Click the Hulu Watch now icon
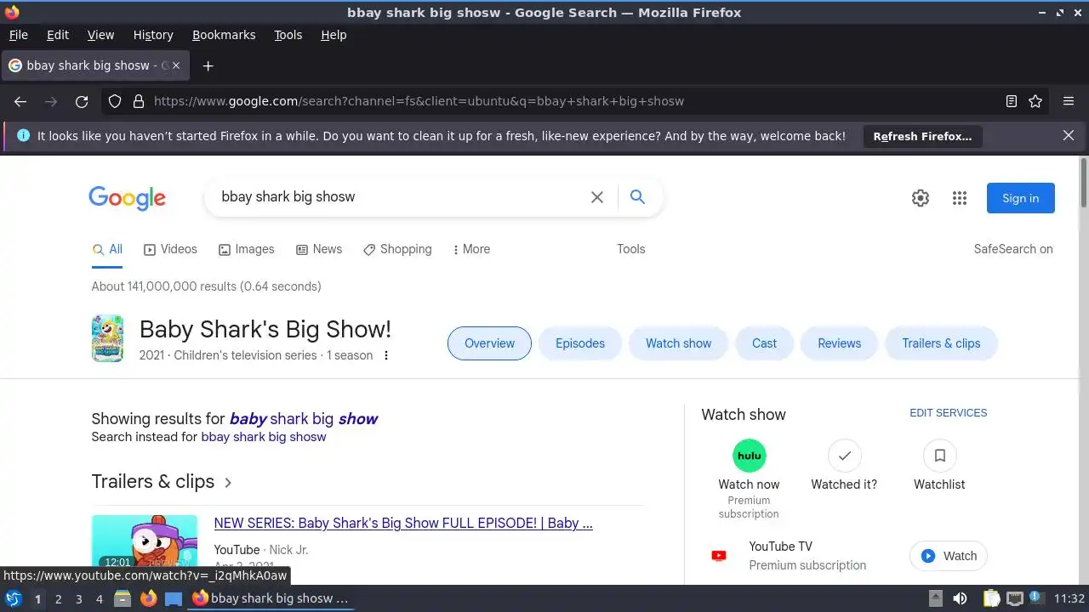This screenshot has width=1089, height=612. [x=749, y=456]
